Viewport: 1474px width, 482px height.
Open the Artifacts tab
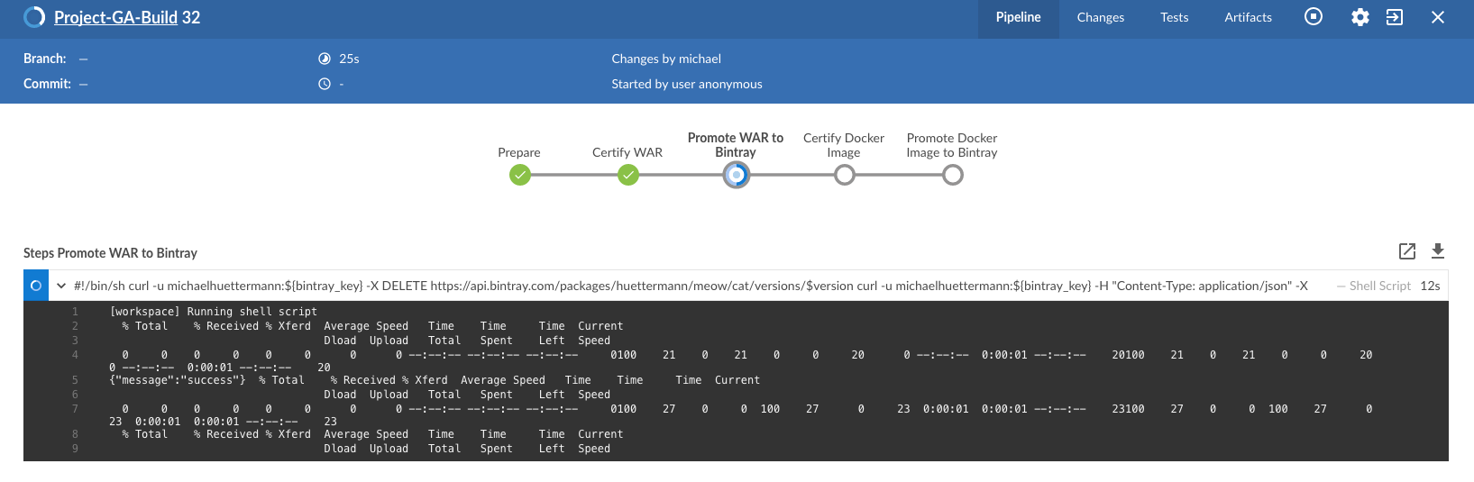(x=1248, y=17)
